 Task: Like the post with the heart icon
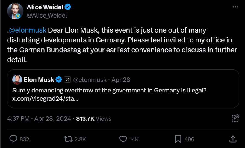tap(123, 139)
